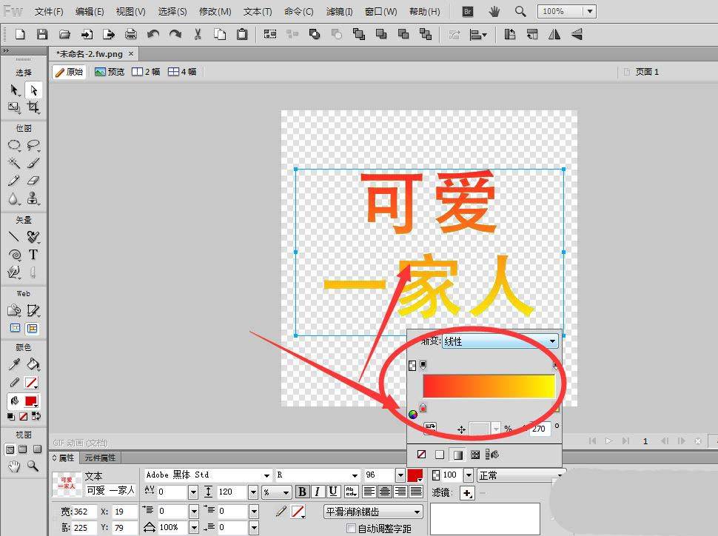Toggle Italic text formatting
The image size is (718, 536).
[318, 492]
